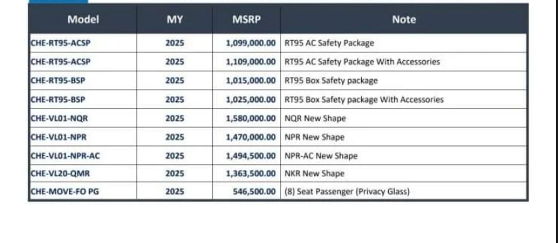Select the CHE-MOVE-FO PG model cell
Screen dimensions: 558x243
tap(64, 192)
